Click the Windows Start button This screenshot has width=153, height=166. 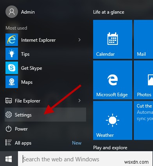(x=9, y=159)
